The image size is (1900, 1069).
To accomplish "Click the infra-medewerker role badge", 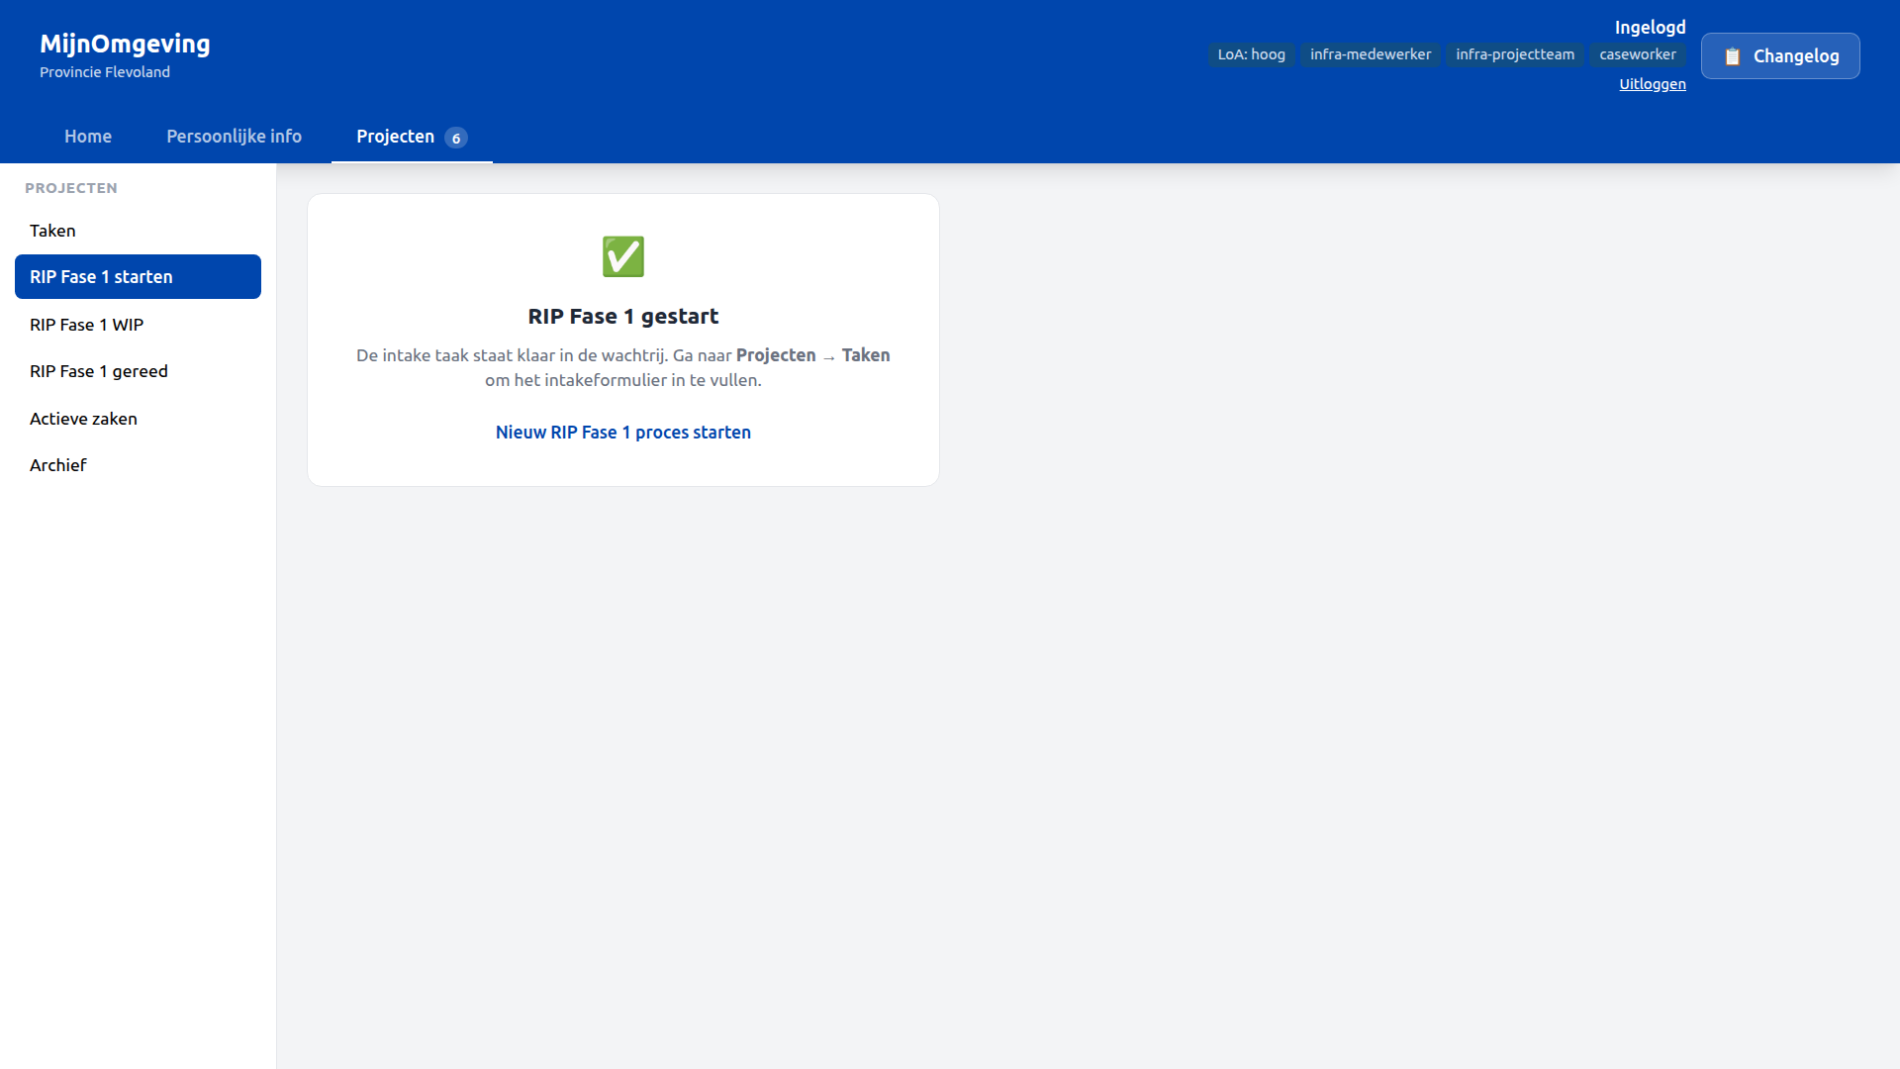I will 1370,54.
